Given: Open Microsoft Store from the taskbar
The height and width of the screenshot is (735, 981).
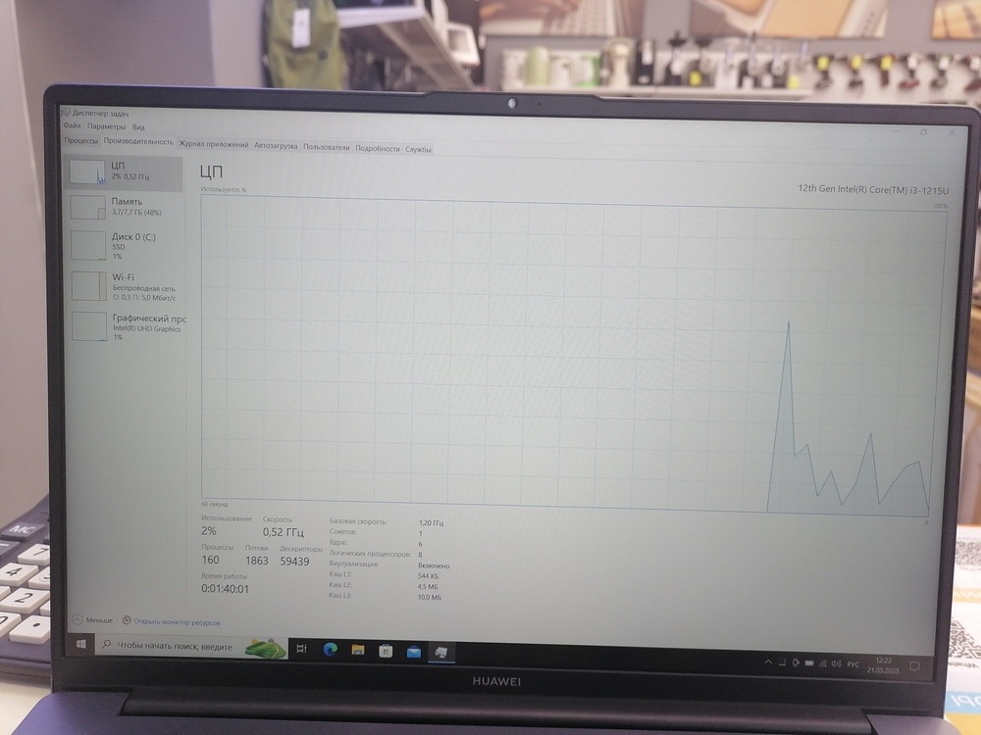Looking at the screenshot, I should click(386, 652).
